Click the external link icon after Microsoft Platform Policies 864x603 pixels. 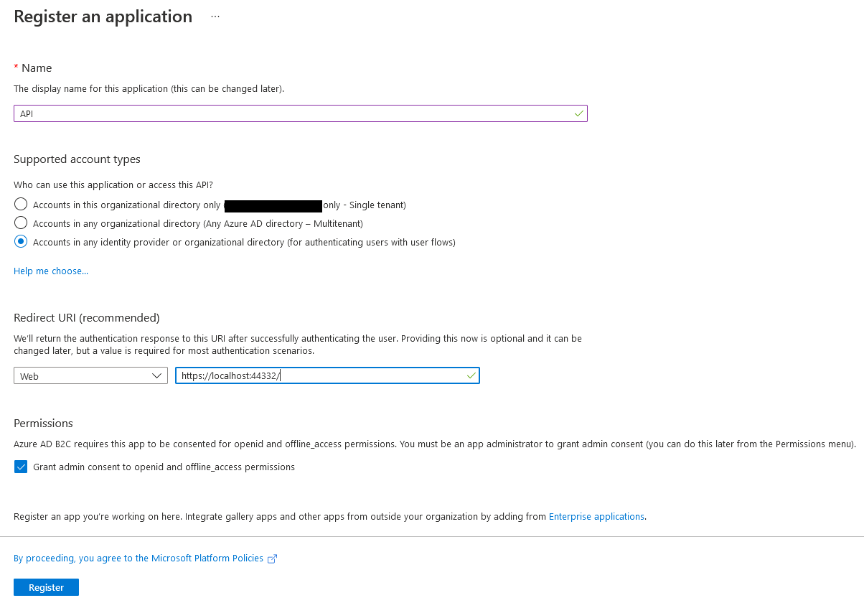[x=272, y=558]
